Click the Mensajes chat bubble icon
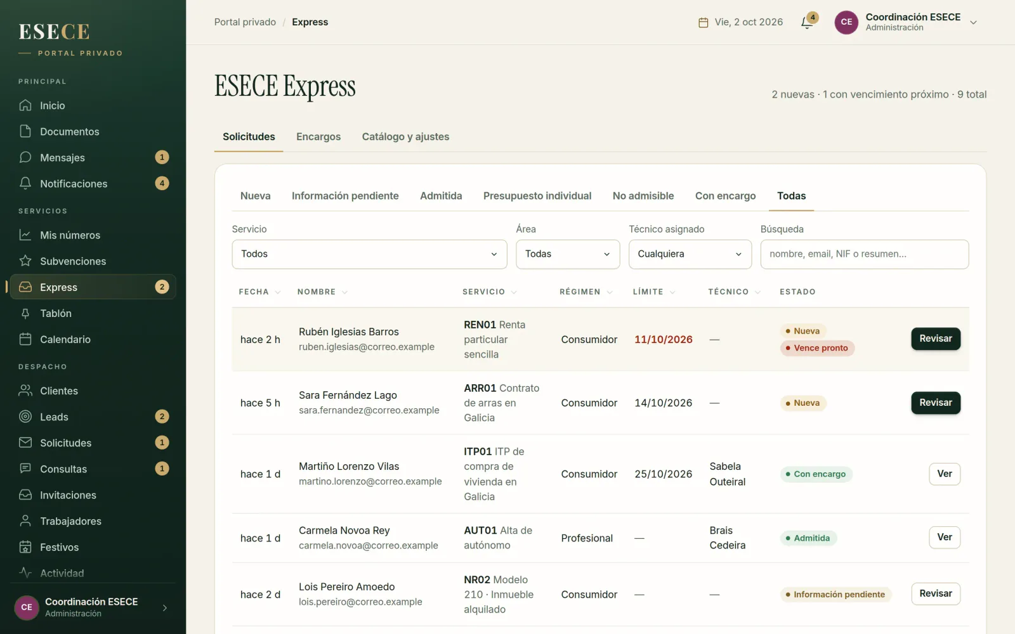The width and height of the screenshot is (1015, 634). 25,157
